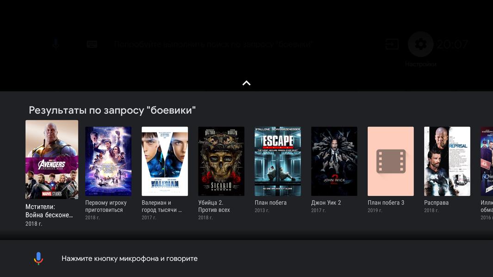Tap the colorful Google Assistant microphone

(x=38, y=259)
